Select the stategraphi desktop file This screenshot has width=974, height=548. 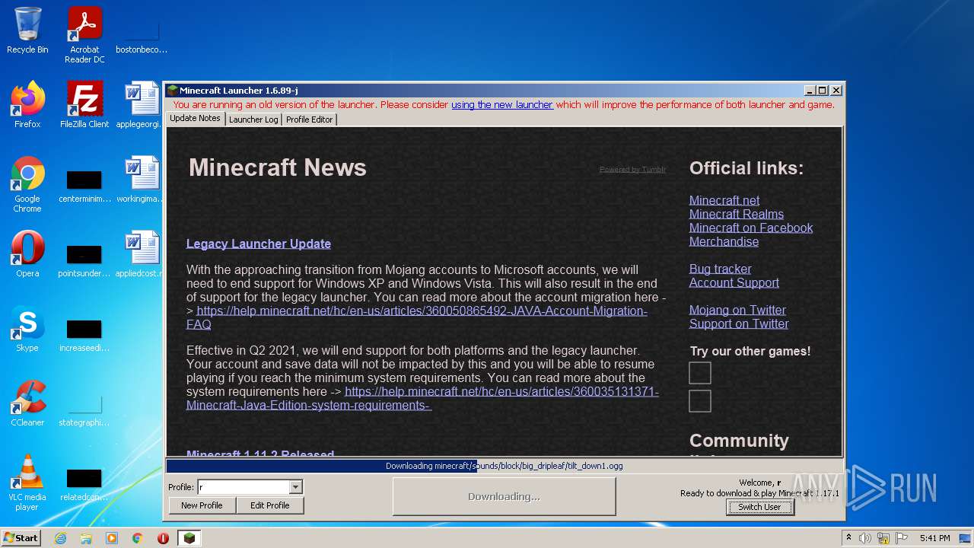click(x=84, y=408)
